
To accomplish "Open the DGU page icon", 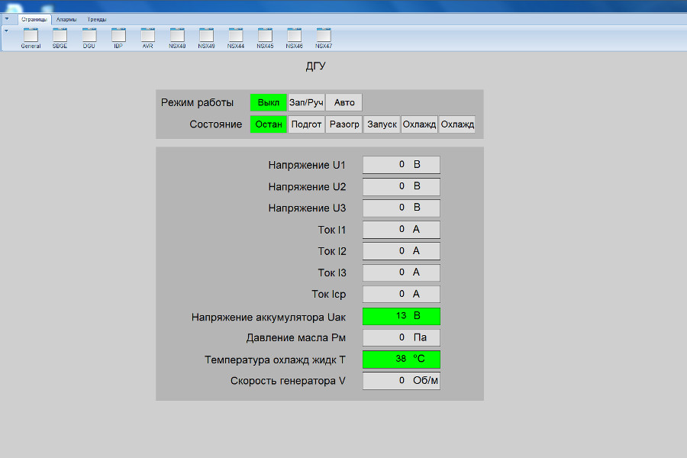I will [x=89, y=38].
